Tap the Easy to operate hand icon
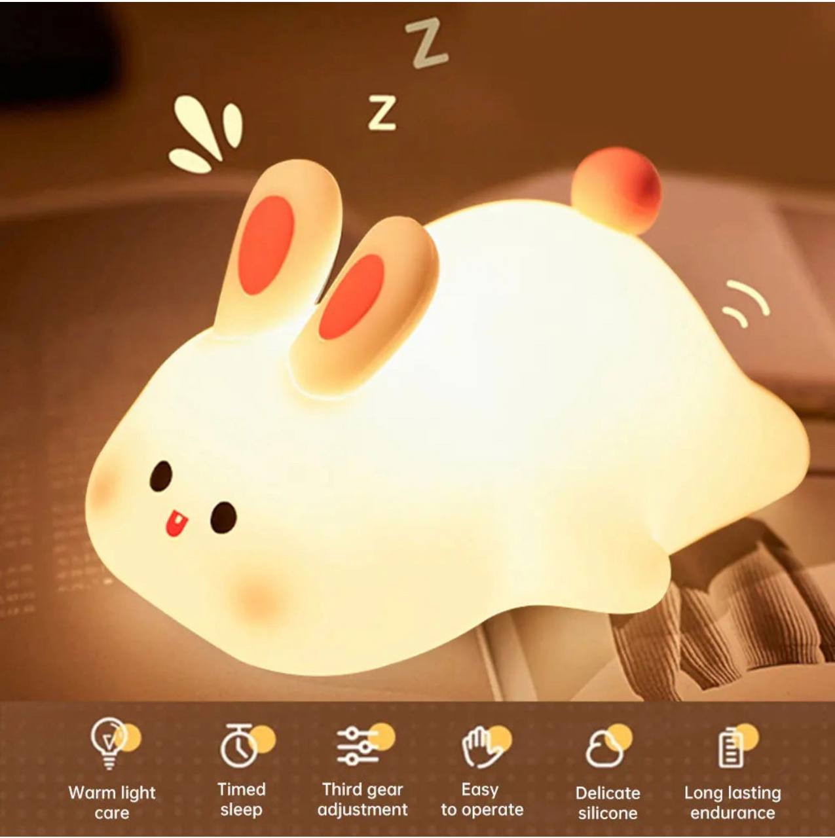Viewport: 835px width, 838px height. point(481,746)
